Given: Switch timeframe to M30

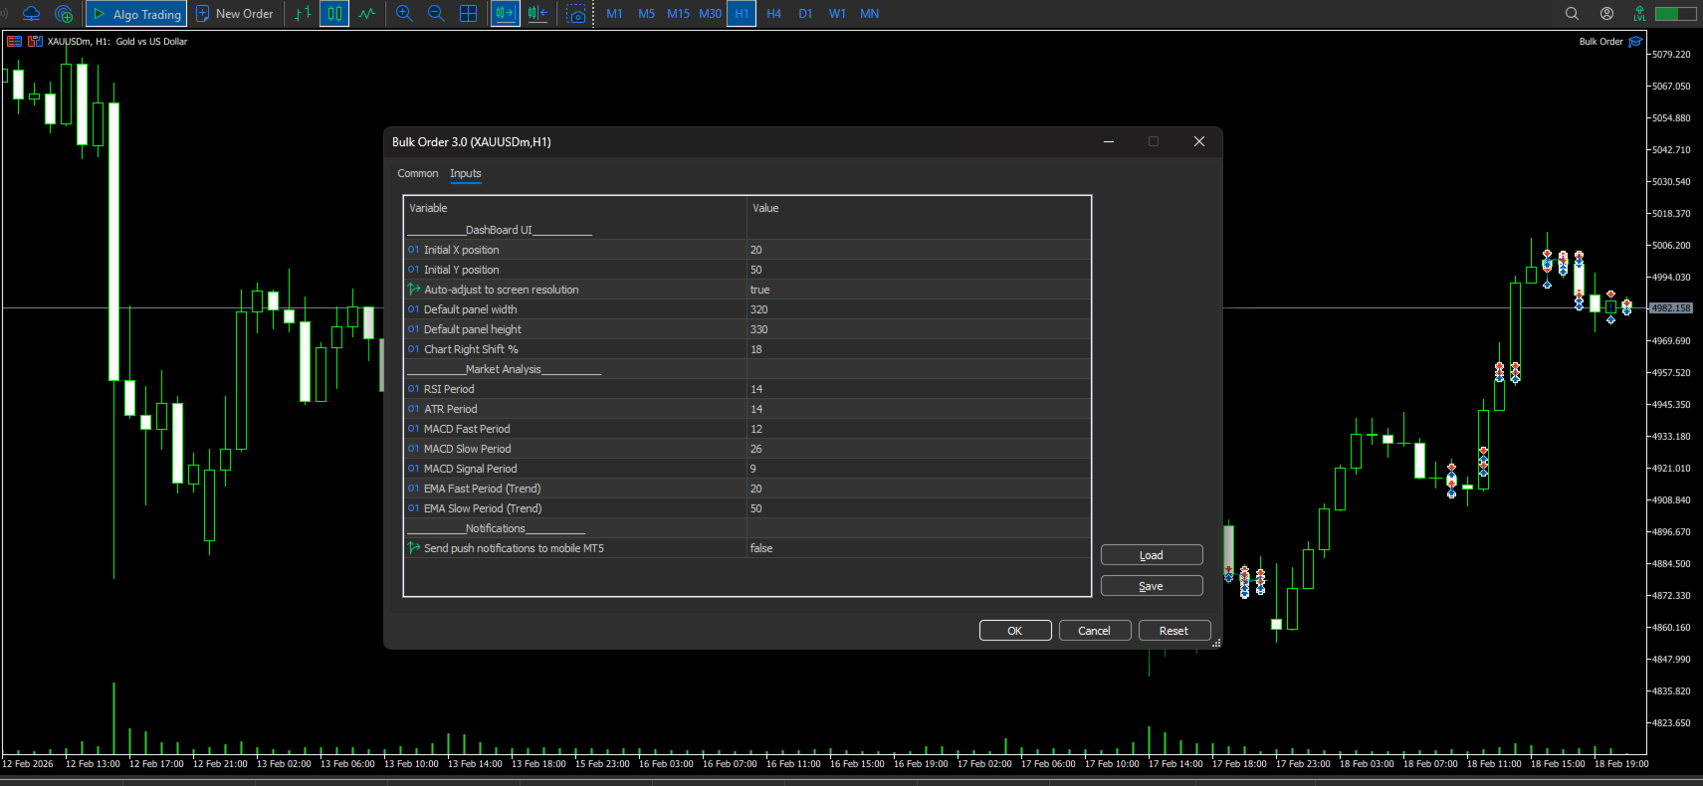Looking at the screenshot, I should coord(710,14).
